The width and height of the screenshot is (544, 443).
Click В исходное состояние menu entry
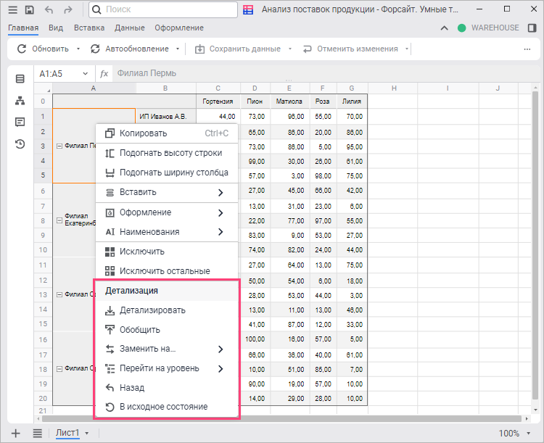163,407
